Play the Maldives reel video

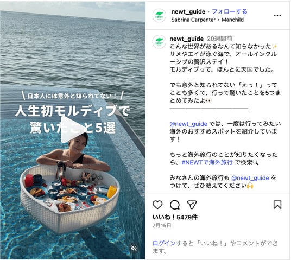point(70,129)
